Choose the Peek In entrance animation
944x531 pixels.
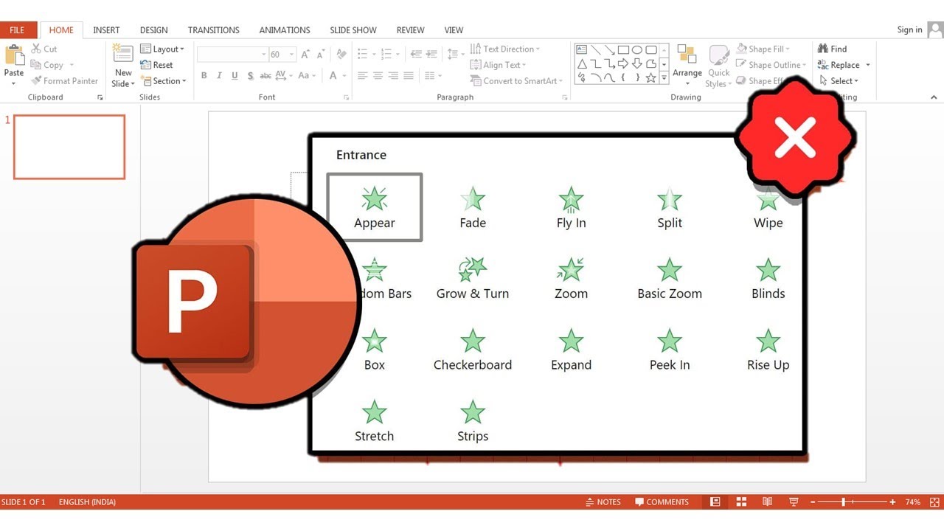[x=670, y=350]
